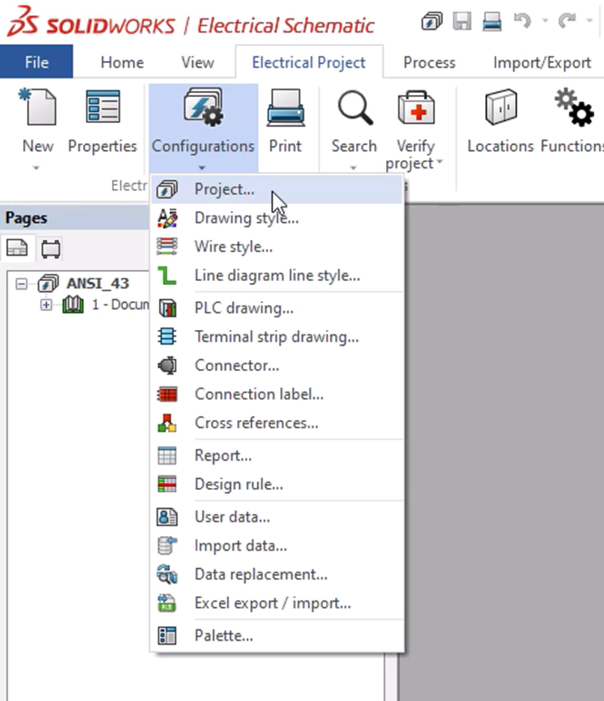Open the Functions gears icon
This screenshot has width=604, height=701.
[x=574, y=106]
